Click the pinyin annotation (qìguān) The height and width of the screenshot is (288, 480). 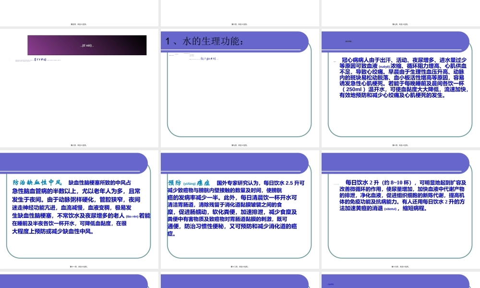coord(208,59)
